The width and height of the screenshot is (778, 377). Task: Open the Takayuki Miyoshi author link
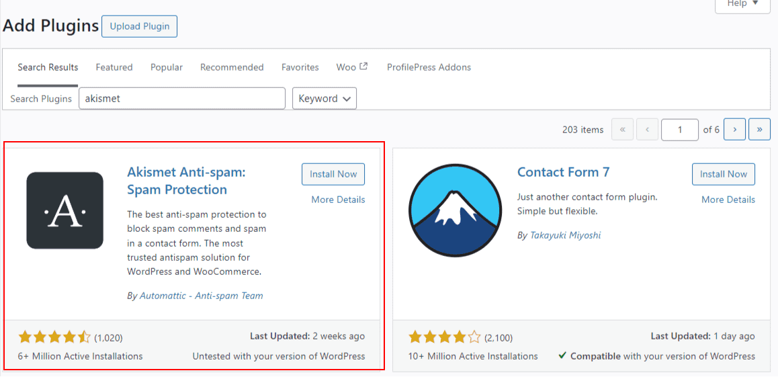click(564, 235)
